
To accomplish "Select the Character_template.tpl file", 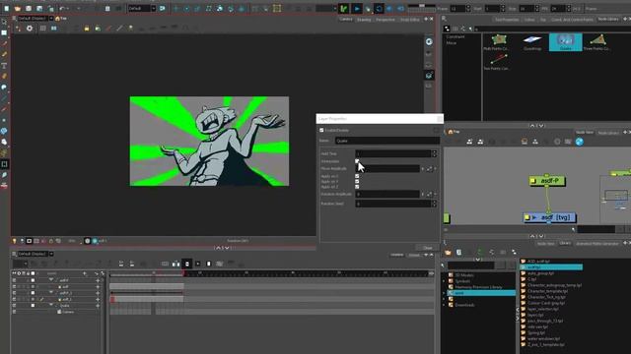I will tap(547, 291).
